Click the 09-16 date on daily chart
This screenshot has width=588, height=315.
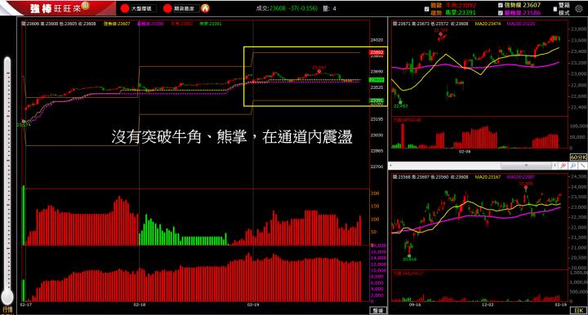(414, 305)
